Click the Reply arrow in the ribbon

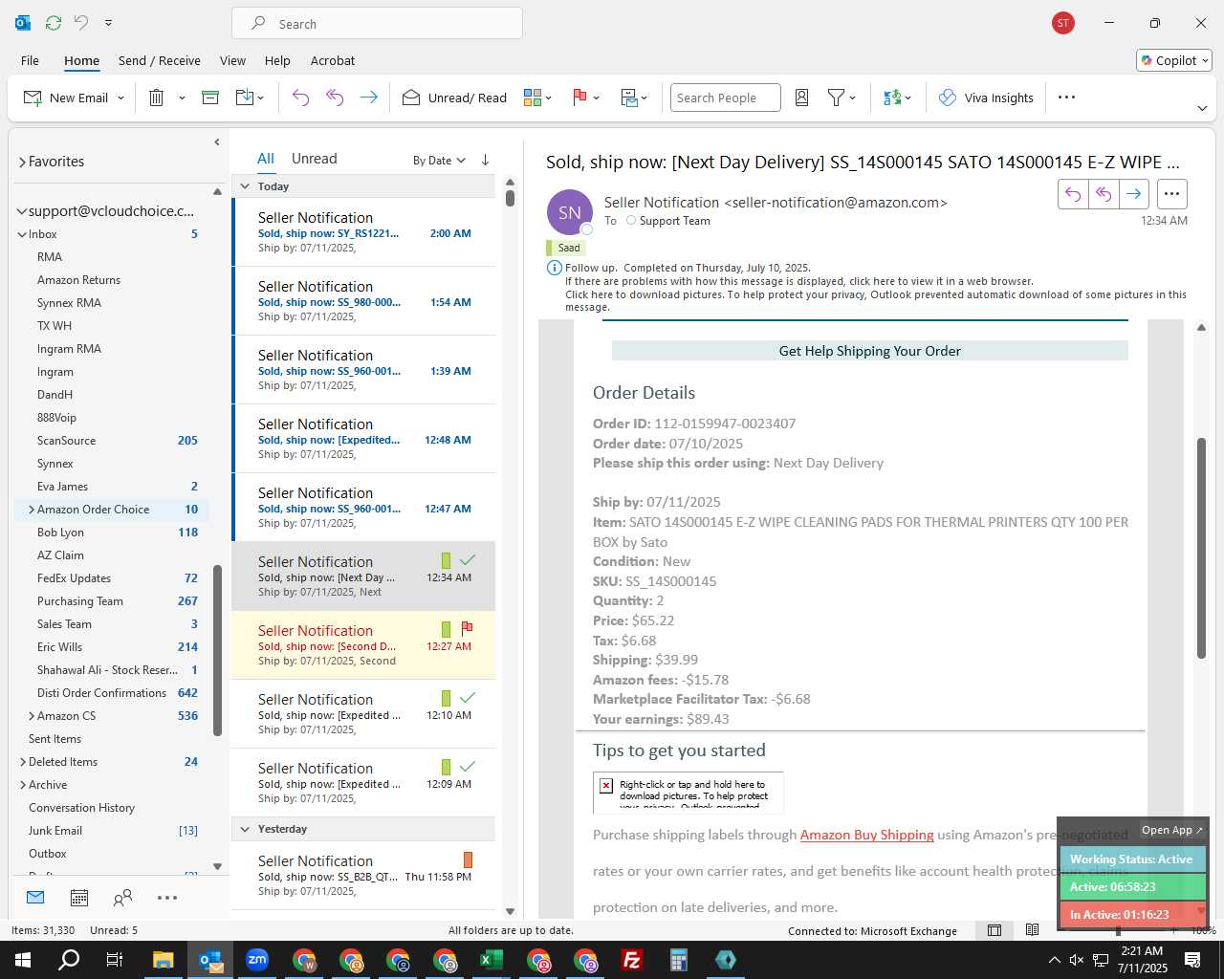pos(300,98)
